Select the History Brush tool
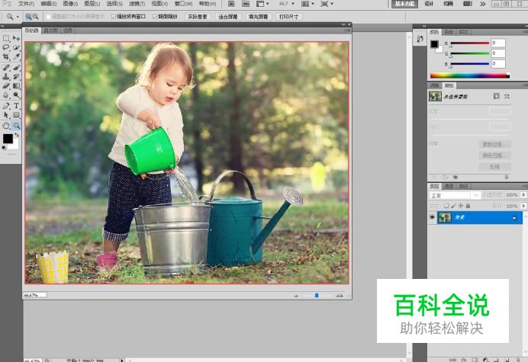The height and width of the screenshot is (362, 528). tap(16, 77)
